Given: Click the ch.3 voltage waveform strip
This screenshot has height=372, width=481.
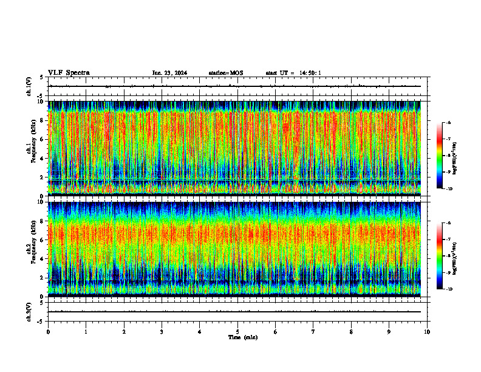Looking at the screenshot, I should pyautogui.click(x=234, y=312).
